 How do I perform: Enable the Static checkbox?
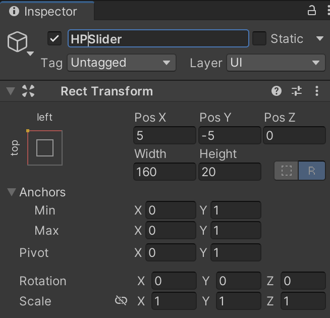259,38
